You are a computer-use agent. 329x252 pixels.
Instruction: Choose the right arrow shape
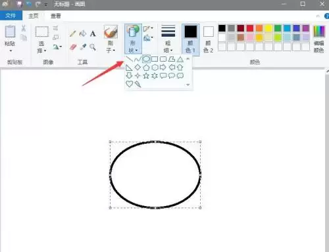pyautogui.click(x=163, y=68)
